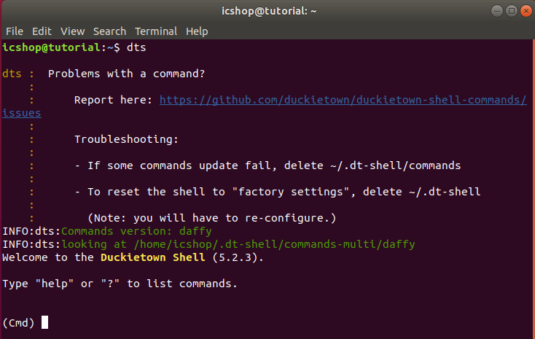The image size is (535, 339).
Task: Open the Search menu
Action: pos(109,31)
